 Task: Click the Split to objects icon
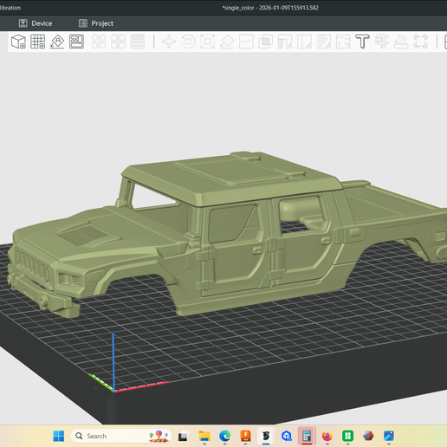(x=99, y=42)
